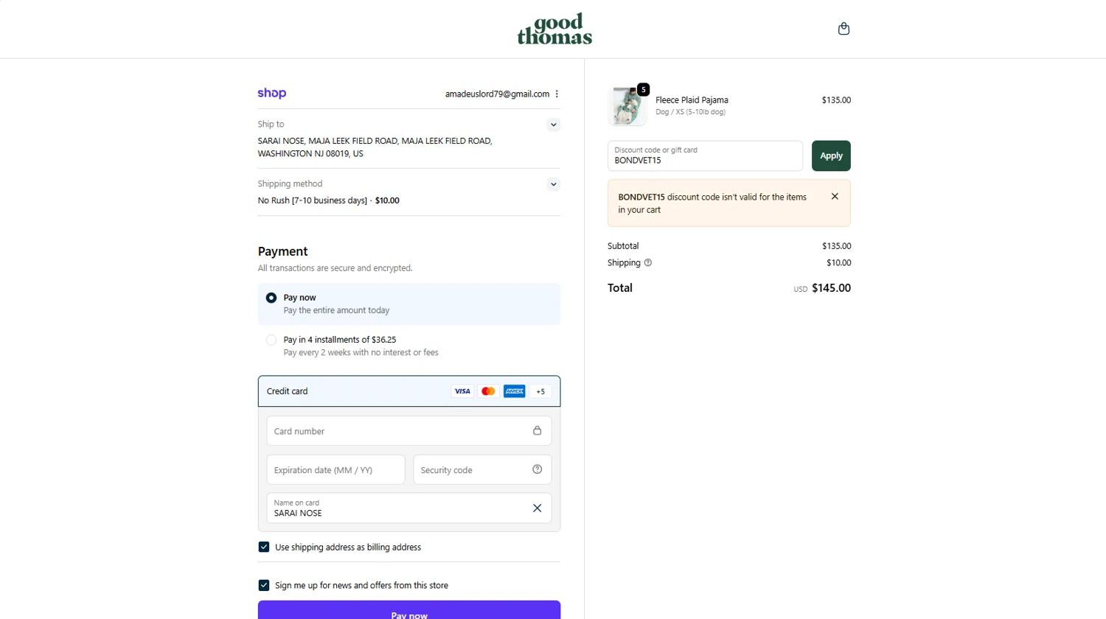
Task: Clear the Name on card field
Action: (x=537, y=508)
